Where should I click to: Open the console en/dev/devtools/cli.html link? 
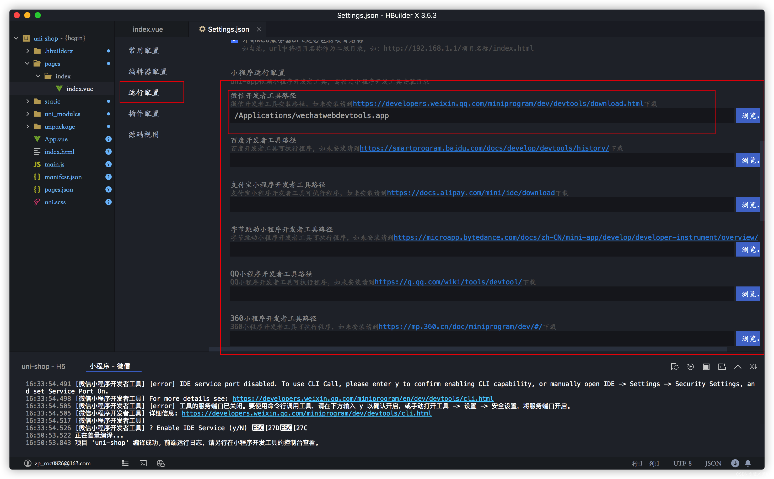pyautogui.click(x=363, y=398)
